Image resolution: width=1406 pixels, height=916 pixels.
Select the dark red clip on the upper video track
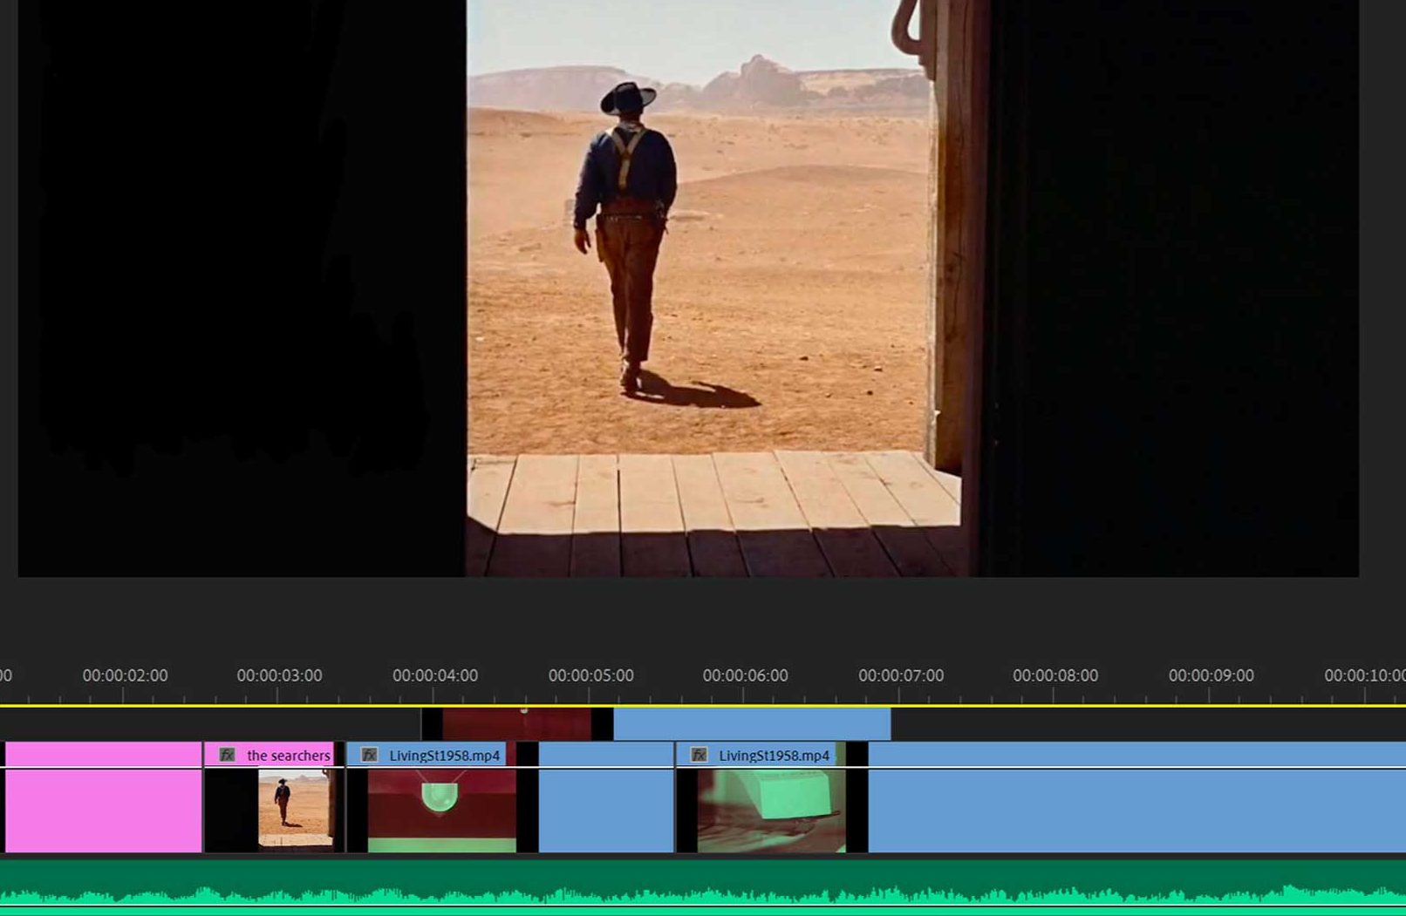[x=516, y=723]
